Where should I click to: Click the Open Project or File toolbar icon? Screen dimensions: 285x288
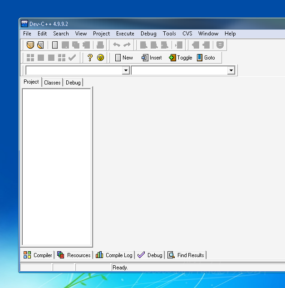40,45
